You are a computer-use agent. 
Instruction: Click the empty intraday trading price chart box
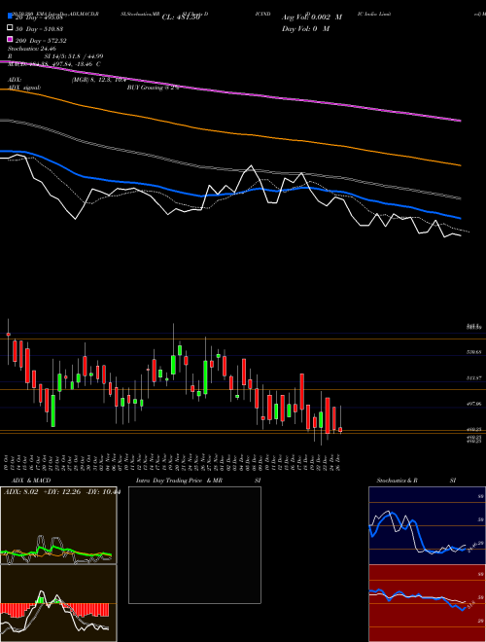click(194, 545)
